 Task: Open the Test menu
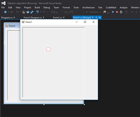point(100,8)
